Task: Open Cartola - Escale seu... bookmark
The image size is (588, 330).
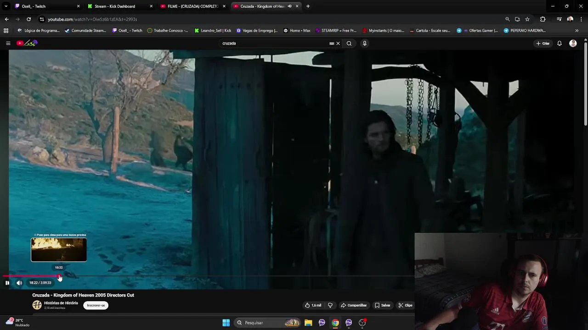Action: 430,30
